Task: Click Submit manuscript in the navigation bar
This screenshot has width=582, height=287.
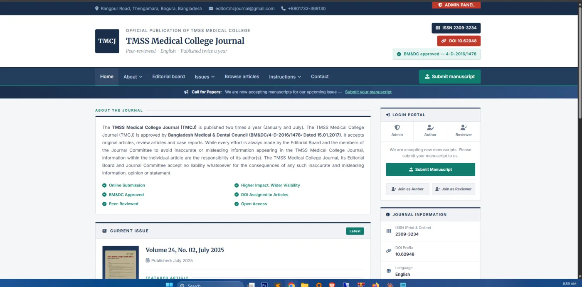Action: pos(450,76)
